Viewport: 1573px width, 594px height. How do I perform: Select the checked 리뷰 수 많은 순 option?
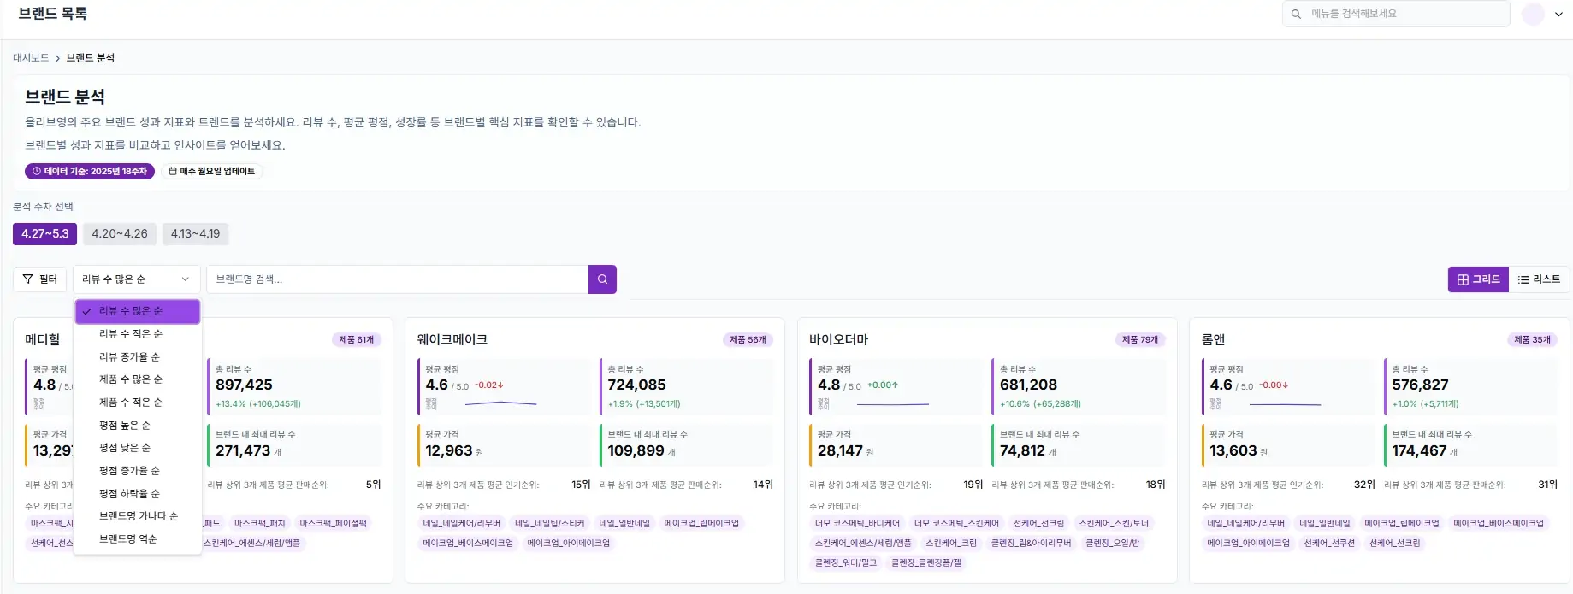(x=138, y=311)
